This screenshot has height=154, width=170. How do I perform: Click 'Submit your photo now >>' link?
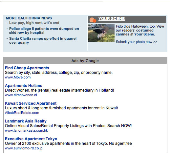coord(137,42)
